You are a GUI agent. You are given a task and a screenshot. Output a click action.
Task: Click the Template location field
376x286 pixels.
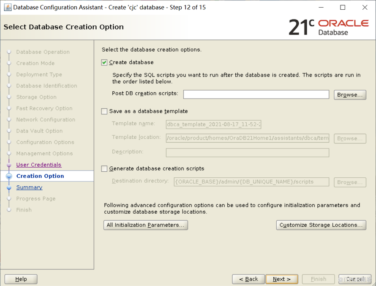coord(248,138)
